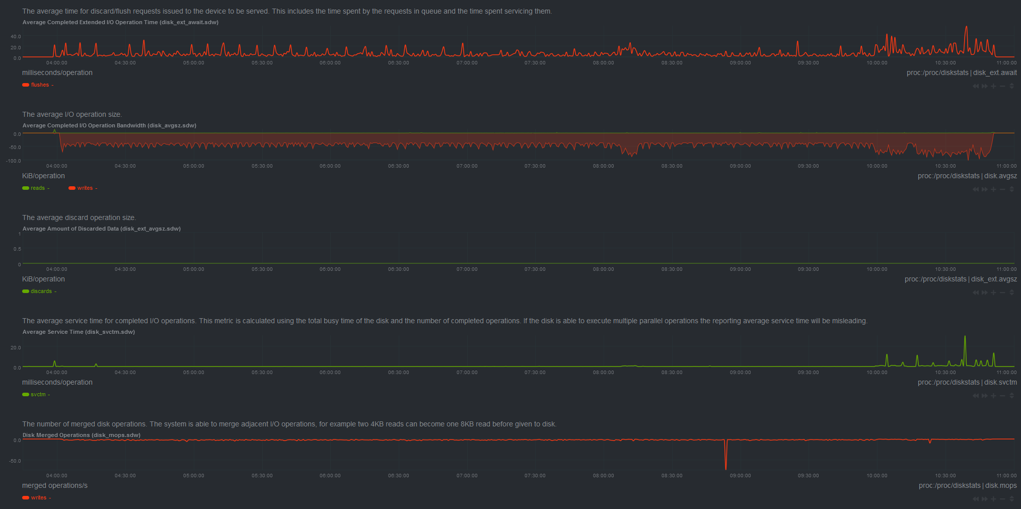Viewport: 1021px width, 509px height.
Task: Click the Average Service Time (disk_svctm.sdw) title
Action: point(79,332)
